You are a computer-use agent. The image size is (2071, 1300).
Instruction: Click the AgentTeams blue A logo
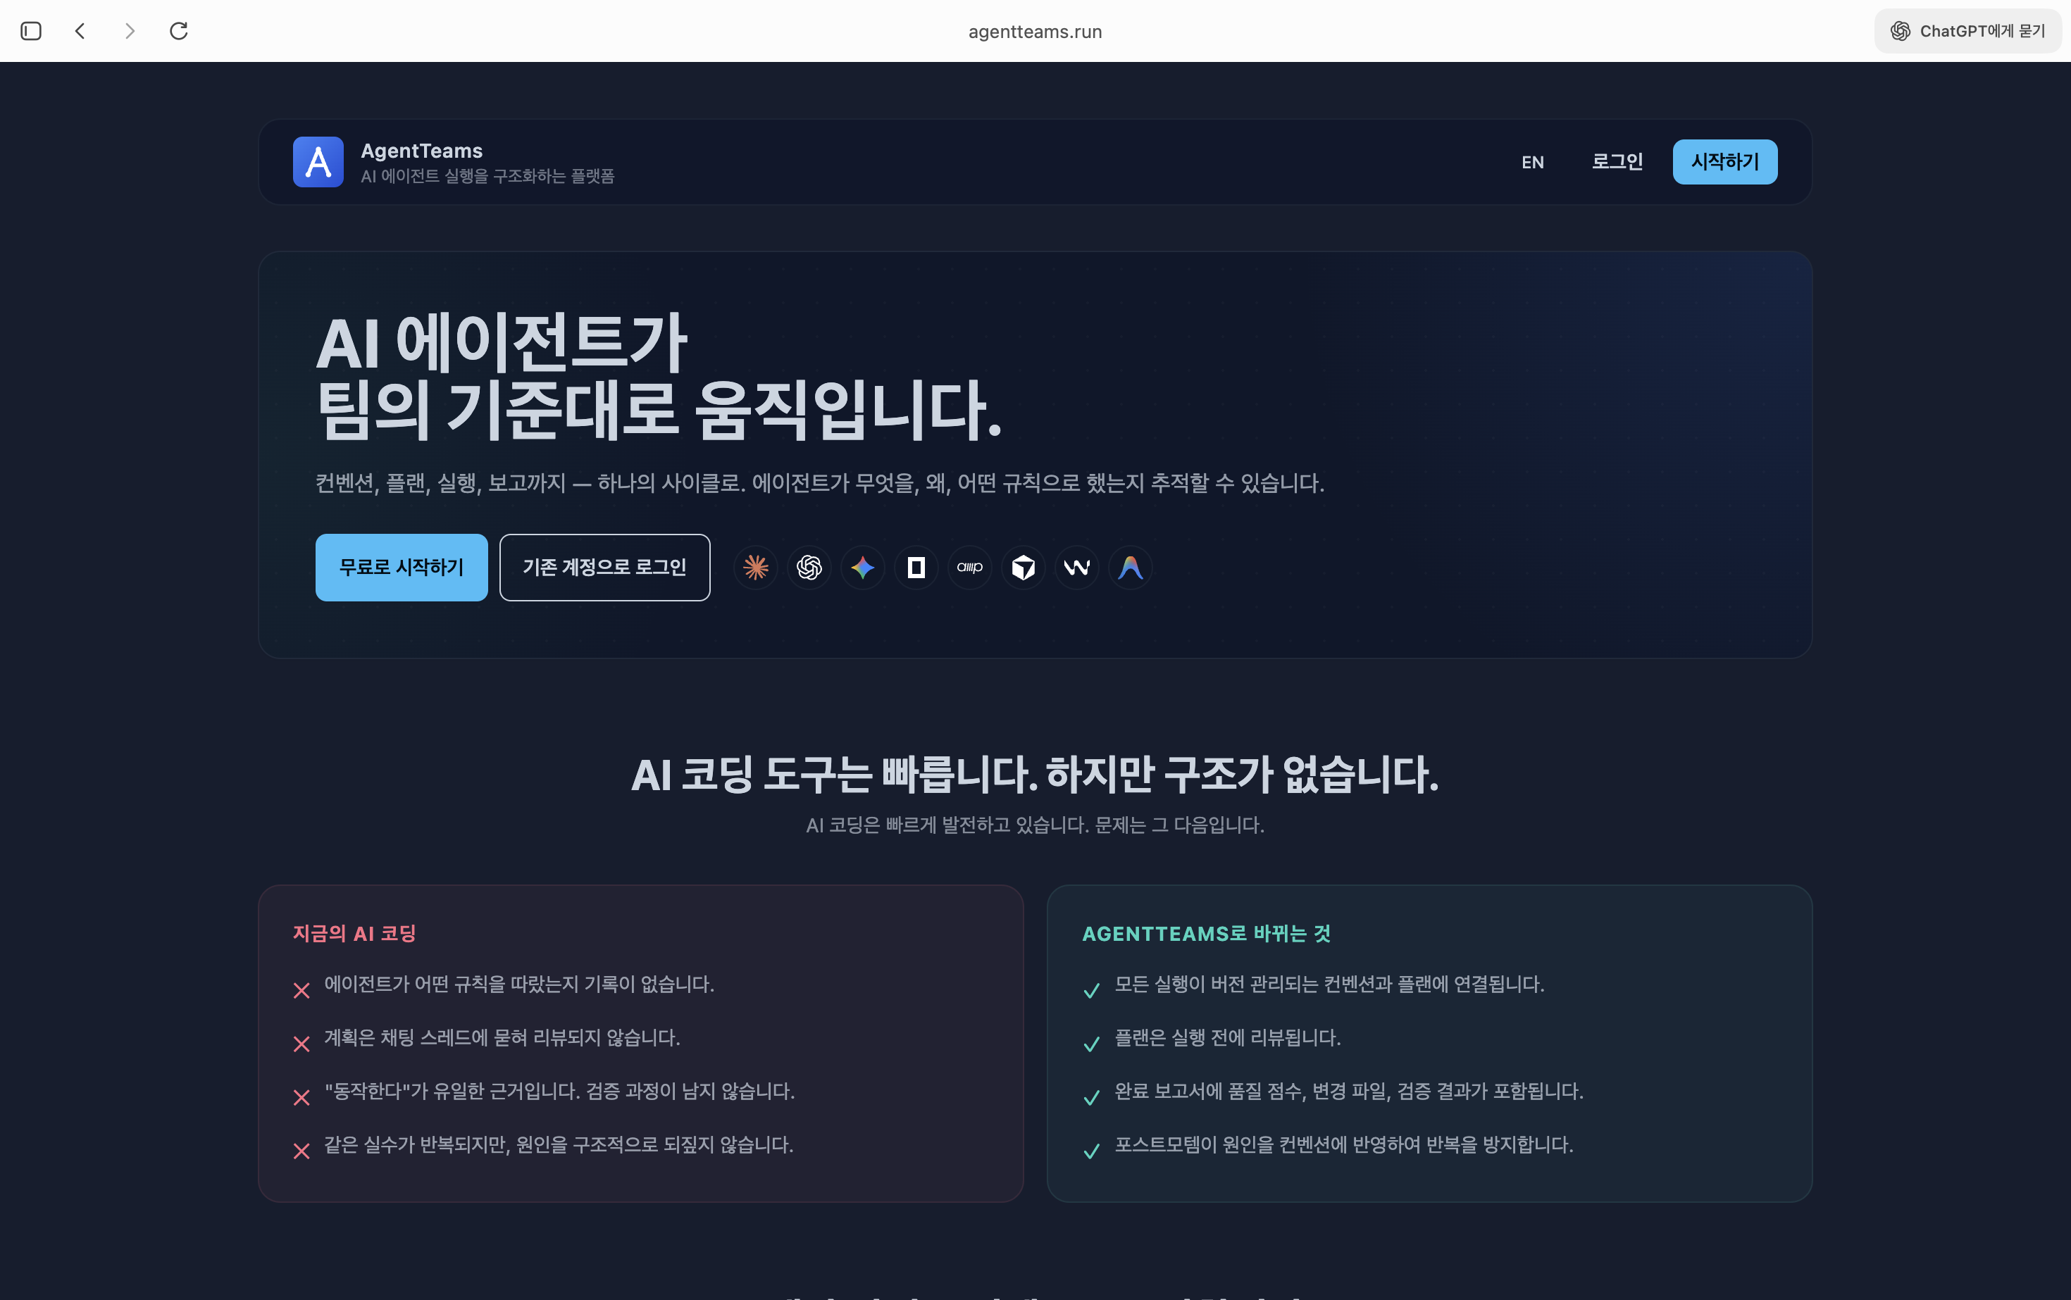click(x=318, y=162)
